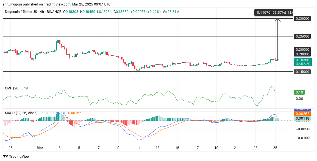The height and width of the screenshot is (161, 317).
Task: Click the Mar label on the date axis
Action: 40,148
